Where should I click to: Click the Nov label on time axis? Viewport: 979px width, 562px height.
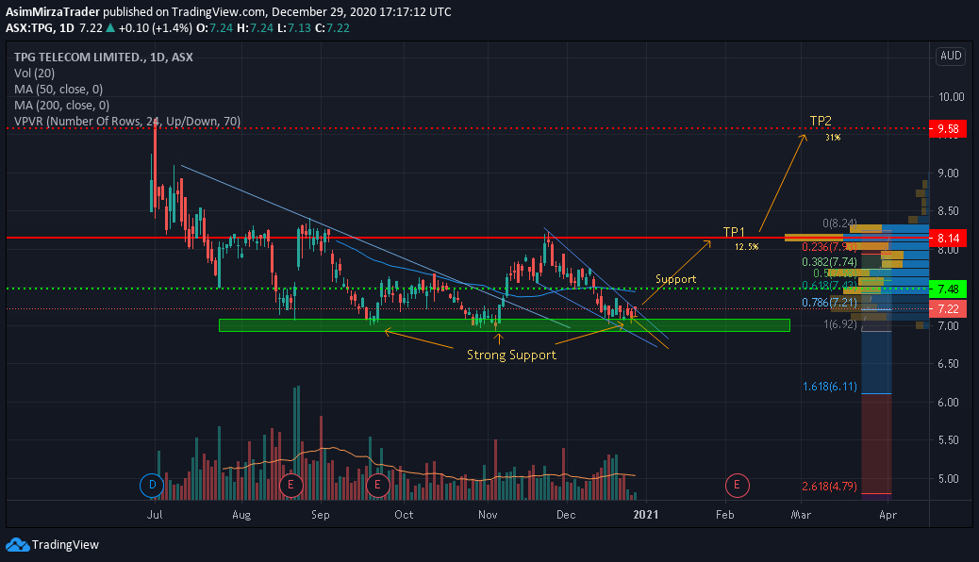point(488,515)
